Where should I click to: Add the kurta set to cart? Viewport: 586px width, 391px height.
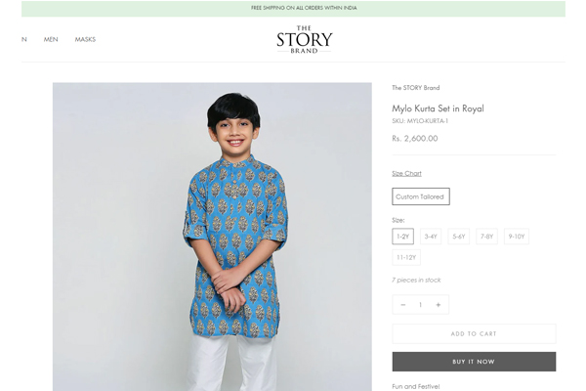tap(474, 334)
